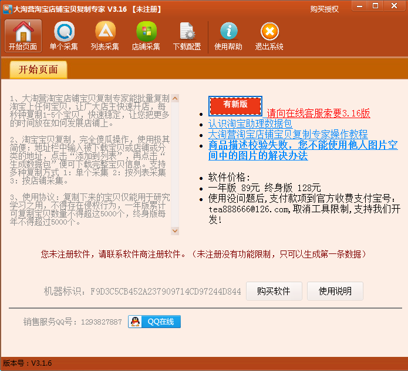
Task: Open the 认识淘宝助理数据包 link
Action: (250, 124)
